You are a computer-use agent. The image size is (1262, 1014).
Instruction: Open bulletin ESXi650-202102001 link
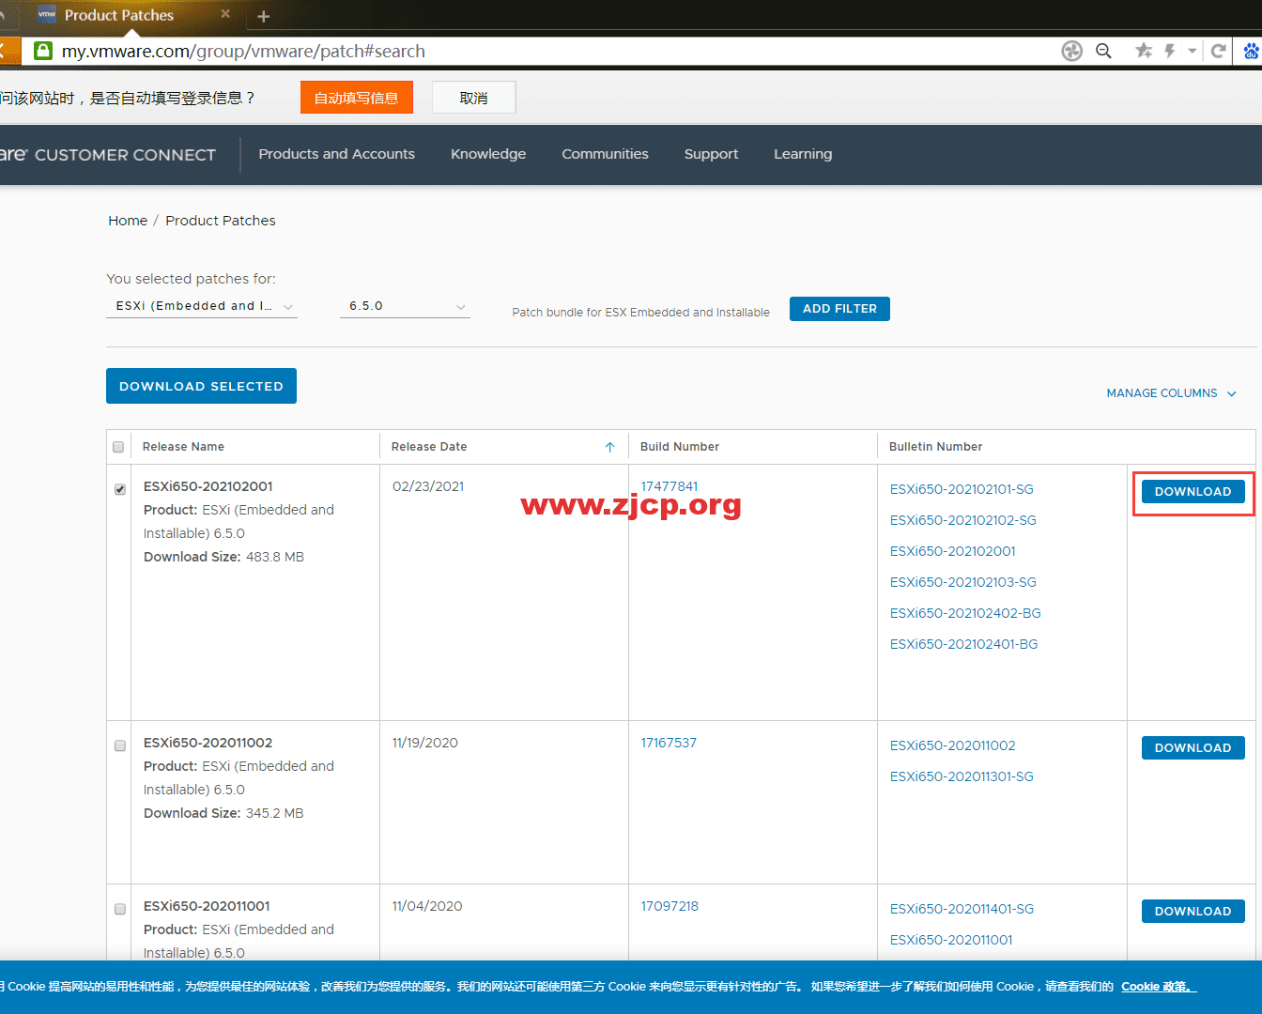tap(953, 551)
